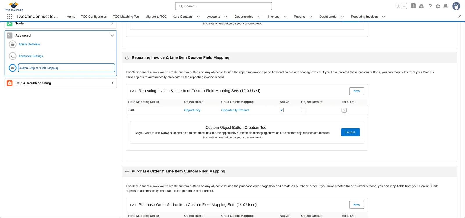
Task: Click the orange Help & Troubleshooting icon
Action: tap(10, 83)
